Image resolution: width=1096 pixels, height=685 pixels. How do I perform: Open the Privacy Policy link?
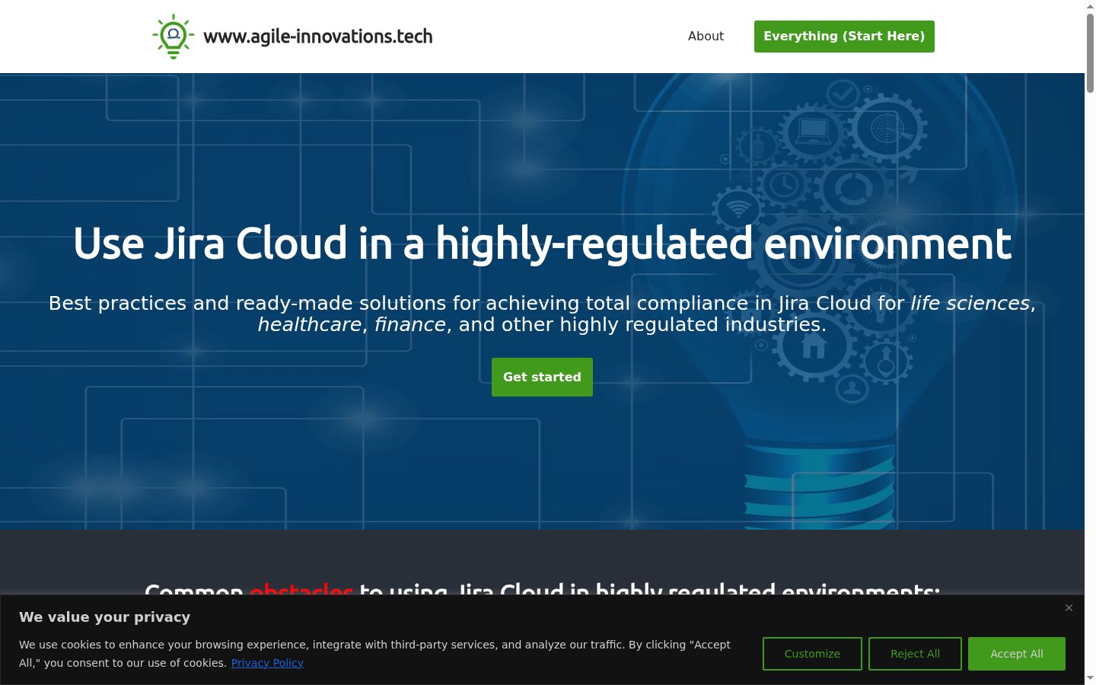(x=267, y=663)
